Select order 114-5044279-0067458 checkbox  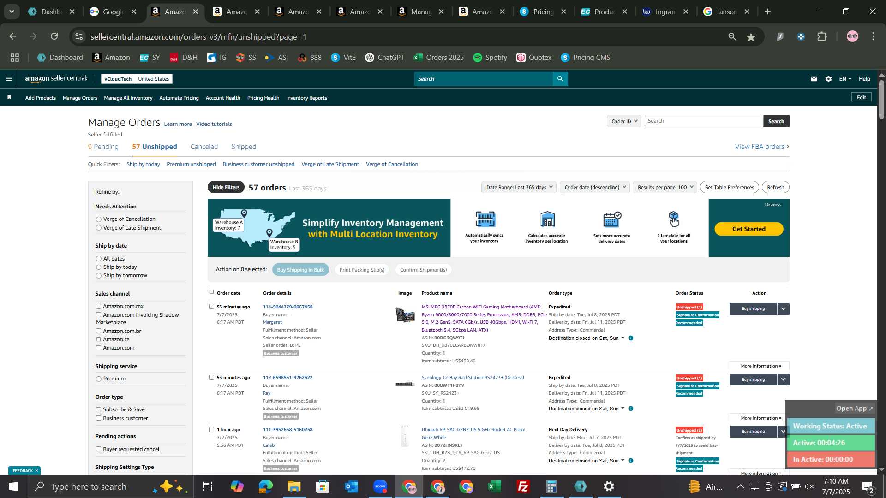click(211, 306)
